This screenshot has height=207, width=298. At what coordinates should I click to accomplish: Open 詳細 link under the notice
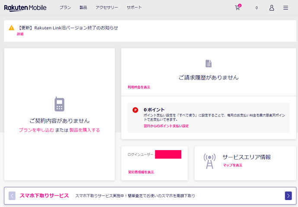[20, 34]
